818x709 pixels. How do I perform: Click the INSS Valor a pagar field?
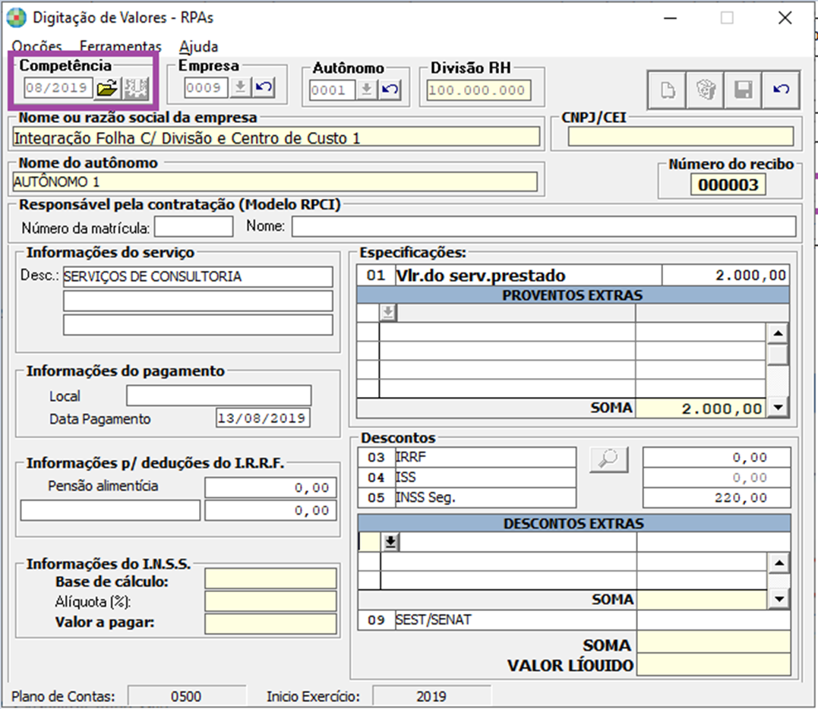[x=270, y=623]
